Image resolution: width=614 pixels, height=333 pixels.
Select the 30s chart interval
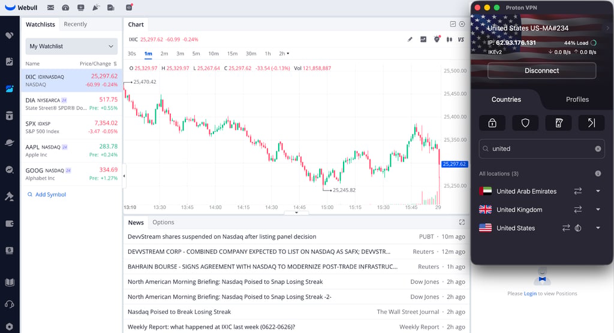[132, 54]
